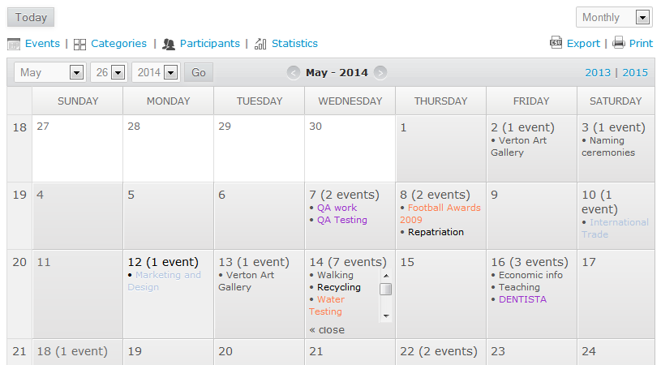The width and height of the screenshot is (661, 365).
Task: Select 12 (1 event) day header
Action: click(163, 262)
